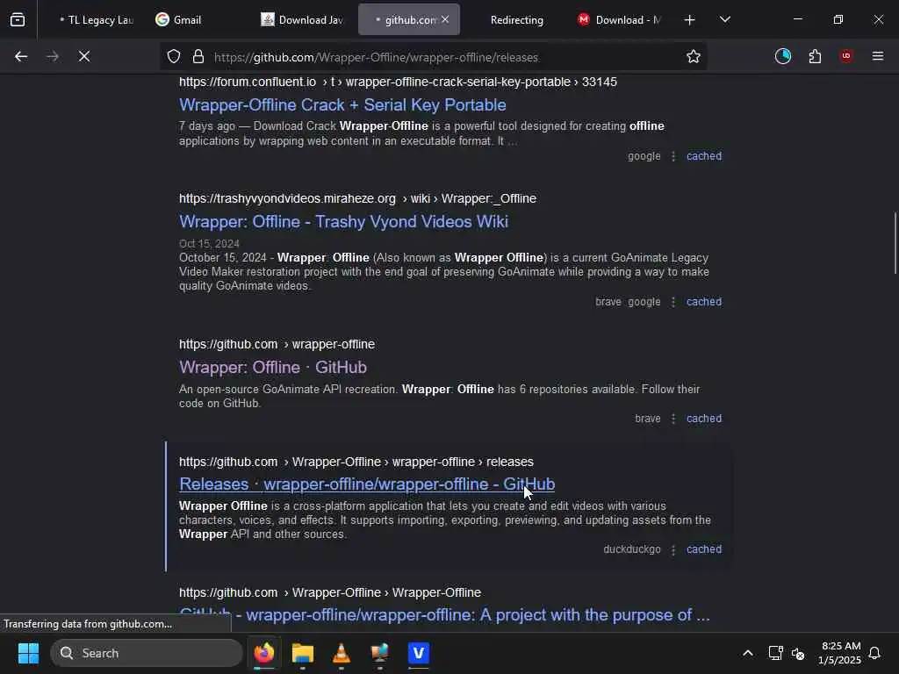Click the URL address bar field
Image resolution: width=899 pixels, height=674 pixels.
point(435,57)
